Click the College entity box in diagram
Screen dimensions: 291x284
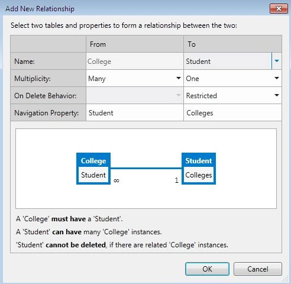[93, 169]
